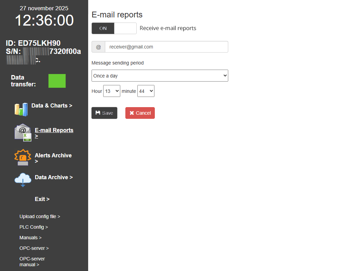Click the red Cancel button
The image size is (355, 271).
[140, 113]
